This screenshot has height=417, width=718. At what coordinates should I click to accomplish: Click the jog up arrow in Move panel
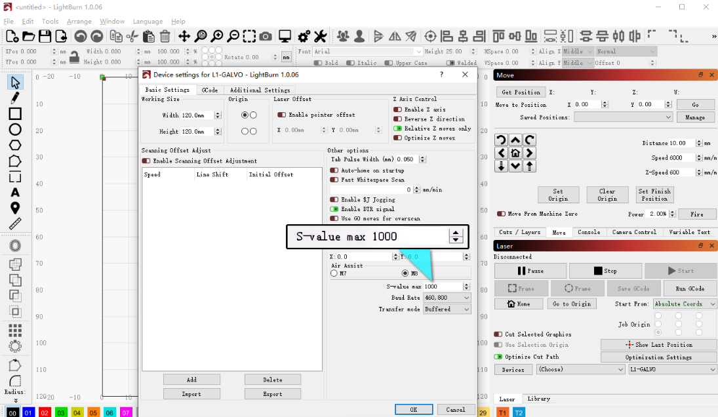tap(515, 140)
